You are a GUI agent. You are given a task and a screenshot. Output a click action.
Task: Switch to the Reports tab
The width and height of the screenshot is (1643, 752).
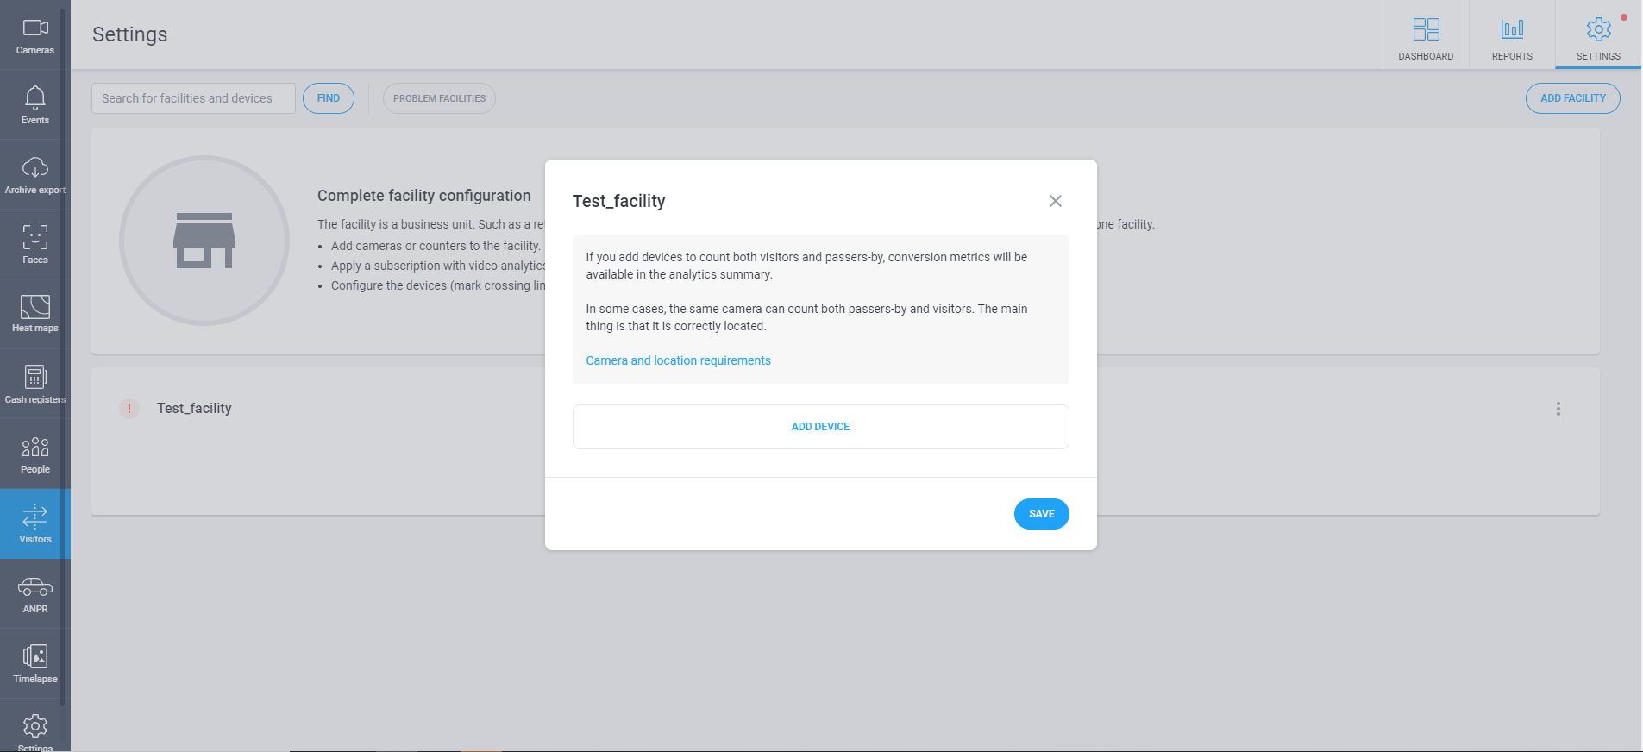1512,35
